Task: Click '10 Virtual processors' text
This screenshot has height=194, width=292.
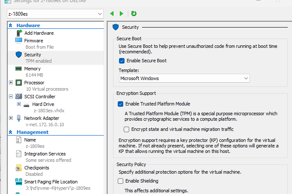Action: [47, 89]
